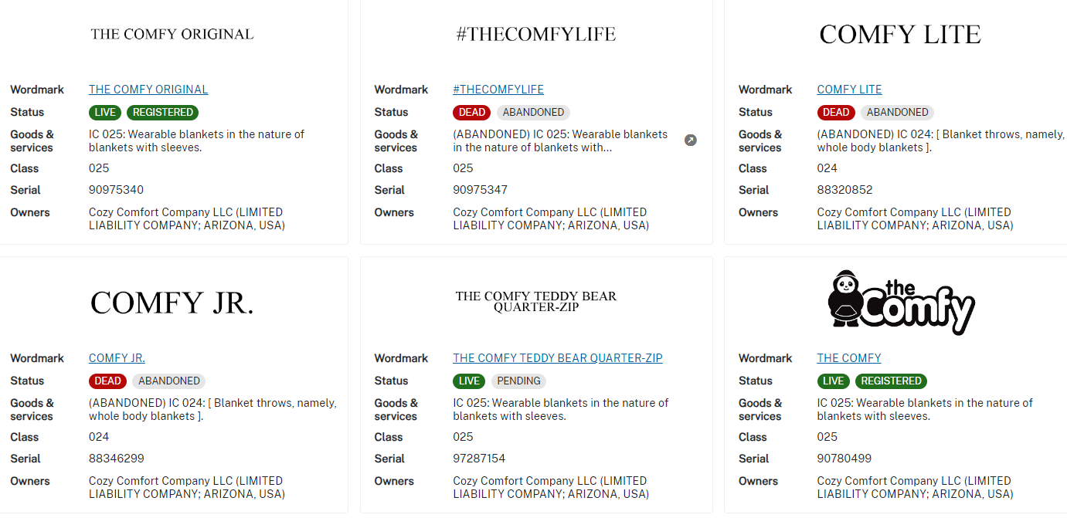Click the PENDING status badge
Image resolution: width=1067 pixels, height=518 pixels.
[x=518, y=381]
